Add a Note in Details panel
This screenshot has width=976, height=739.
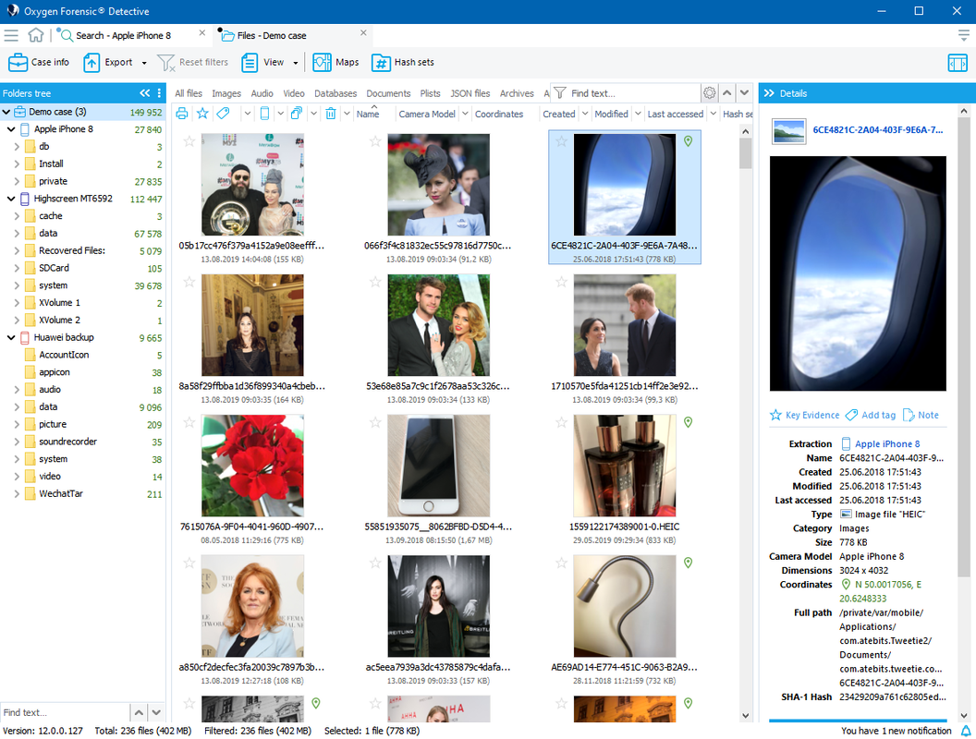click(x=921, y=415)
